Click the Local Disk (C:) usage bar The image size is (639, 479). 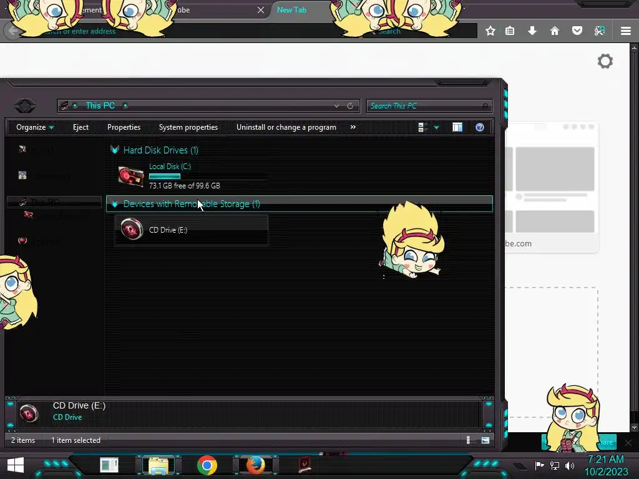click(208, 177)
